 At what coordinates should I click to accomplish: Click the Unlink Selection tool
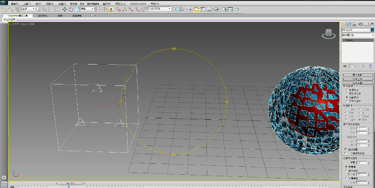click(x=11, y=9)
